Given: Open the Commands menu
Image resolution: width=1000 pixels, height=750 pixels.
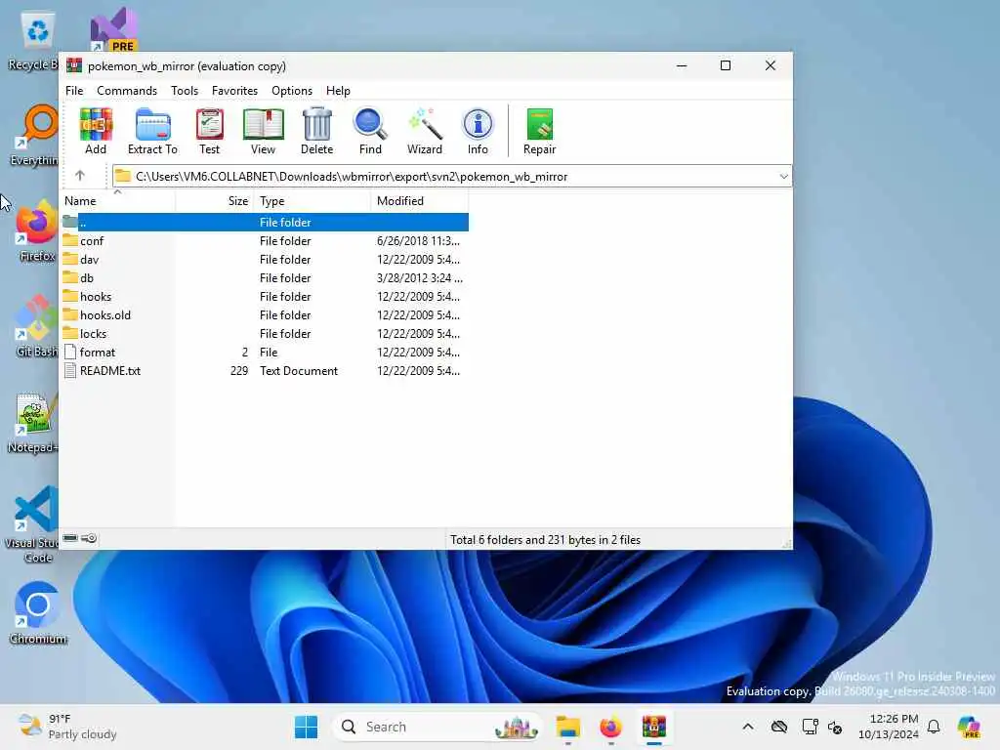Looking at the screenshot, I should pos(127,91).
